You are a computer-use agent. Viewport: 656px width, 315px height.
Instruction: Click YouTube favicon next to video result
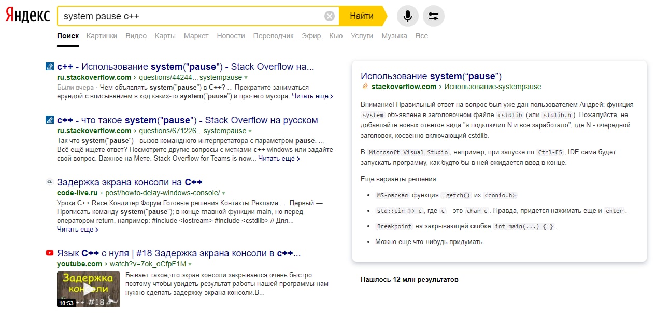coord(50,253)
